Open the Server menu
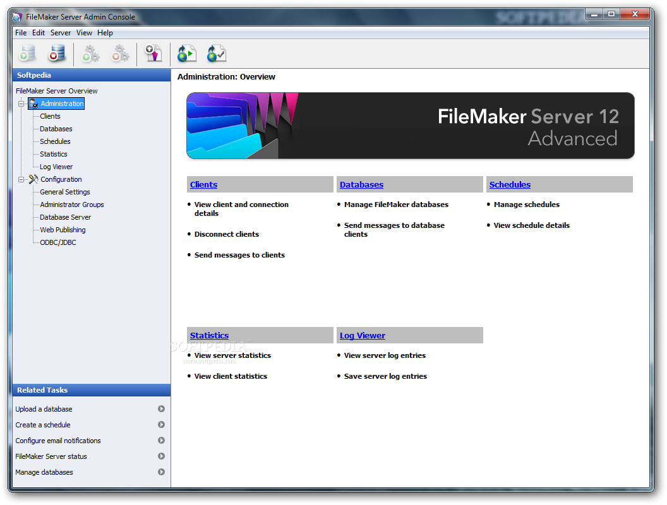This screenshot has width=667, height=505. point(61,33)
